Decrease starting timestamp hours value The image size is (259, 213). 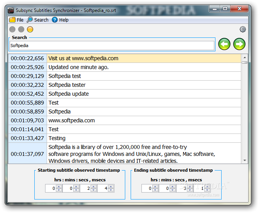click(59, 190)
